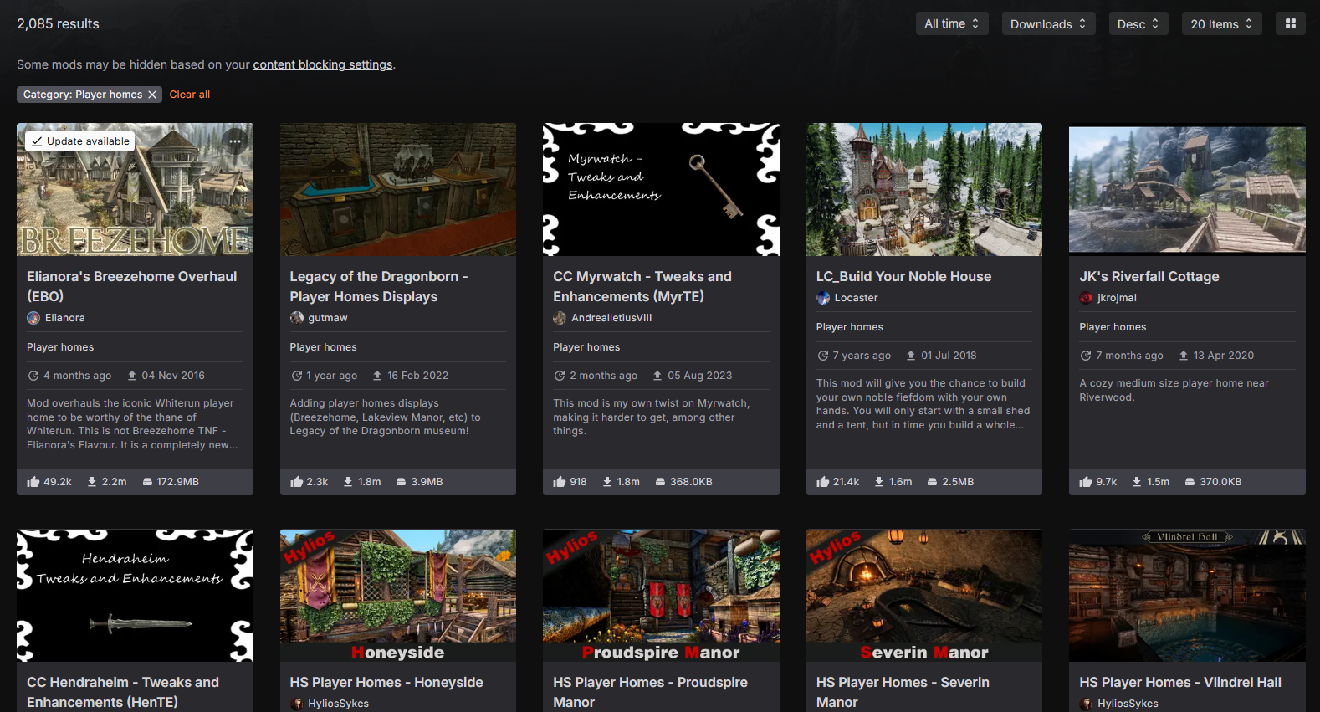Click the thumbs-up icon beside 918
Screen dimensions: 1320x712
(x=560, y=482)
